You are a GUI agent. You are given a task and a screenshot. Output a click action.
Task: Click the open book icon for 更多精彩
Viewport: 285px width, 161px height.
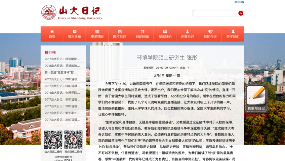pyautogui.click(x=97, y=31)
